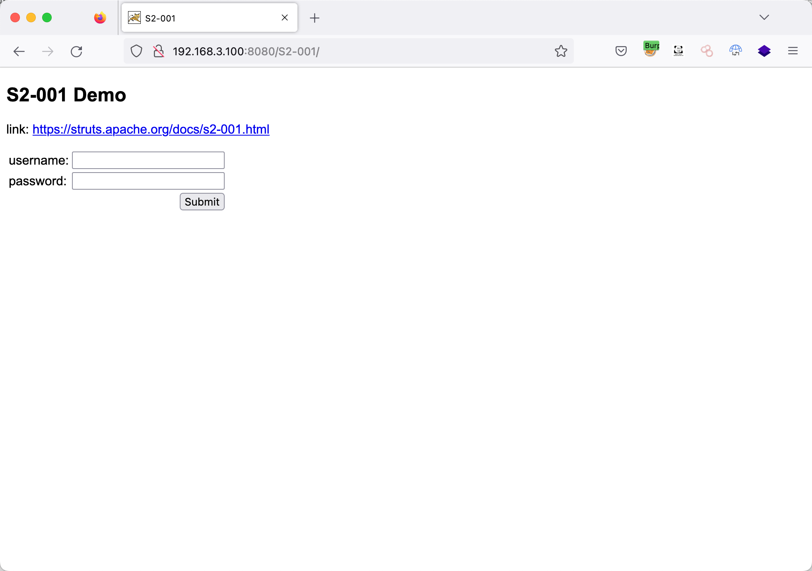The image size is (812, 571).
Task: Focus the password input field
Action: click(148, 181)
